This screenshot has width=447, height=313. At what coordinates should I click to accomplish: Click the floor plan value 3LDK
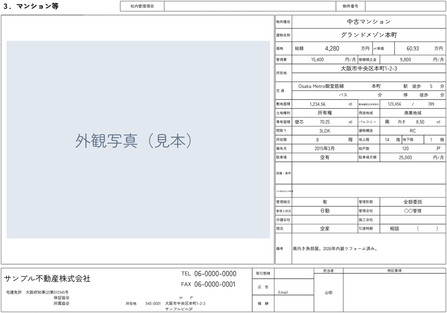pyautogui.click(x=325, y=131)
